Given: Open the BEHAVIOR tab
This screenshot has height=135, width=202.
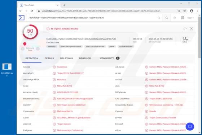Looking at the screenshot, I should [85, 58].
